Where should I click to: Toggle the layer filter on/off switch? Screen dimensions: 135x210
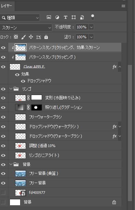(x=93, y=17)
